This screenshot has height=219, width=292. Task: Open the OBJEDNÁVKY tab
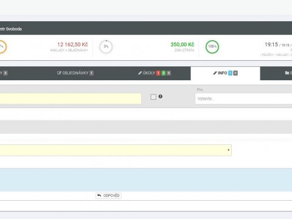pos(75,73)
